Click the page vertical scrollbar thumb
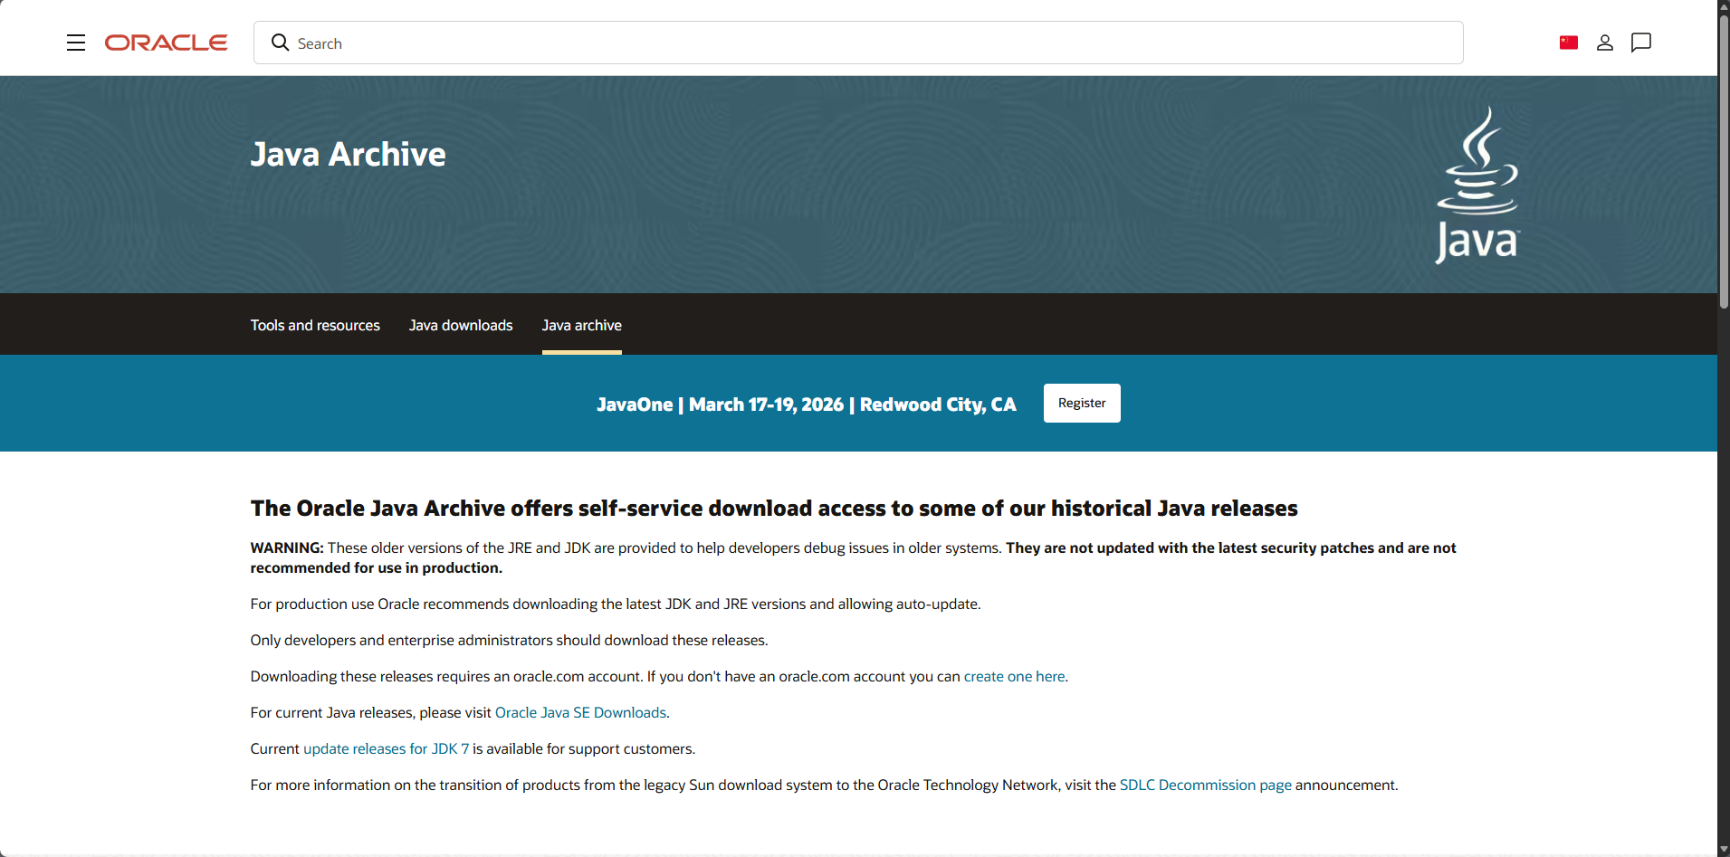 coord(1724,163)
